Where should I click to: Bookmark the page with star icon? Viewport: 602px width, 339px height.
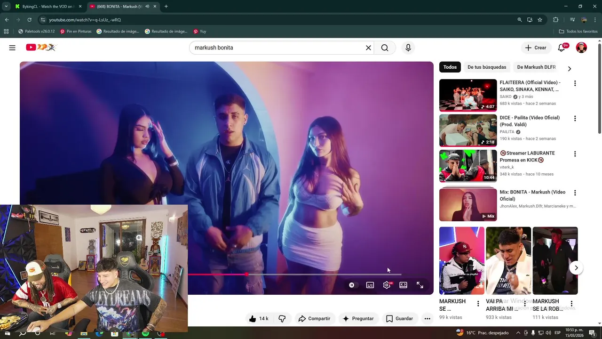(x=540, y=20)
